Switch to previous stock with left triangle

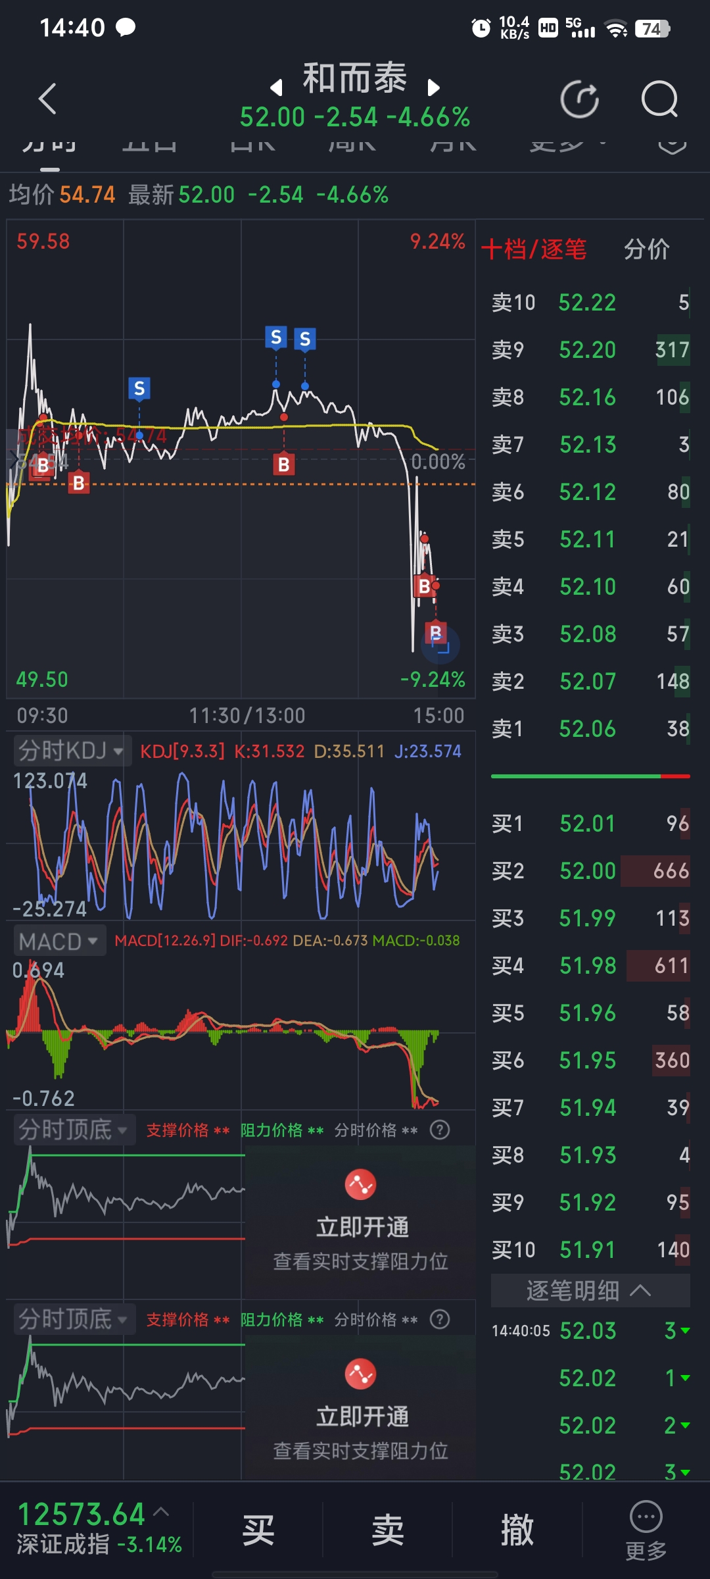pyautogui.click(x=277, y=87)
